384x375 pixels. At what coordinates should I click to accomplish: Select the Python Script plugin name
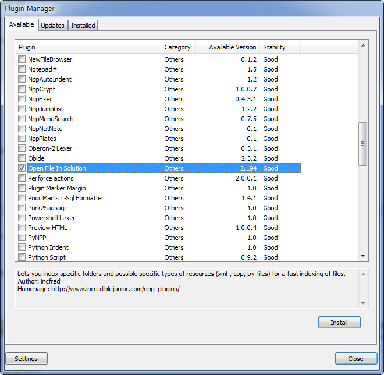click(47, 257)
